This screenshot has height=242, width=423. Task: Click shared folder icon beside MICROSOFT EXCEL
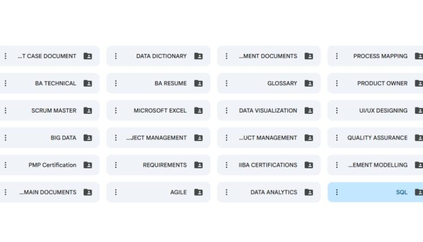point(199,111)
